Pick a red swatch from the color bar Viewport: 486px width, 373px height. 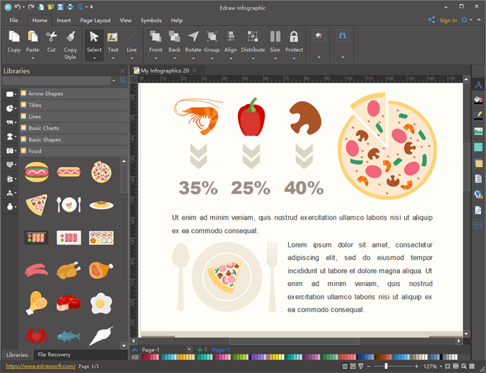[145, 357]
